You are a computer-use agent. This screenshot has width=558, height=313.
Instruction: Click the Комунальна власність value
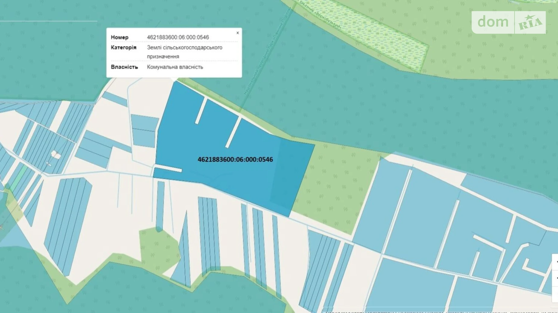pos(175,67)
